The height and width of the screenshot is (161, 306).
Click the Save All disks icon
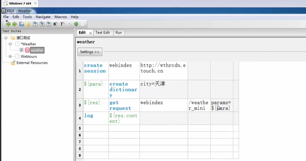tap(42, 24)
